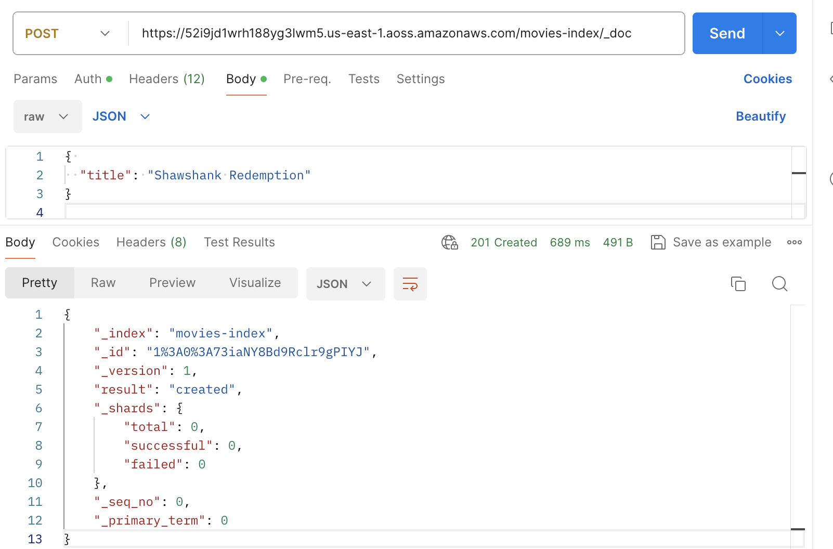The height and width of the screenshot is (549, 833).
Task: Switch response view to Raw
Action: click(x=103, y=283)
